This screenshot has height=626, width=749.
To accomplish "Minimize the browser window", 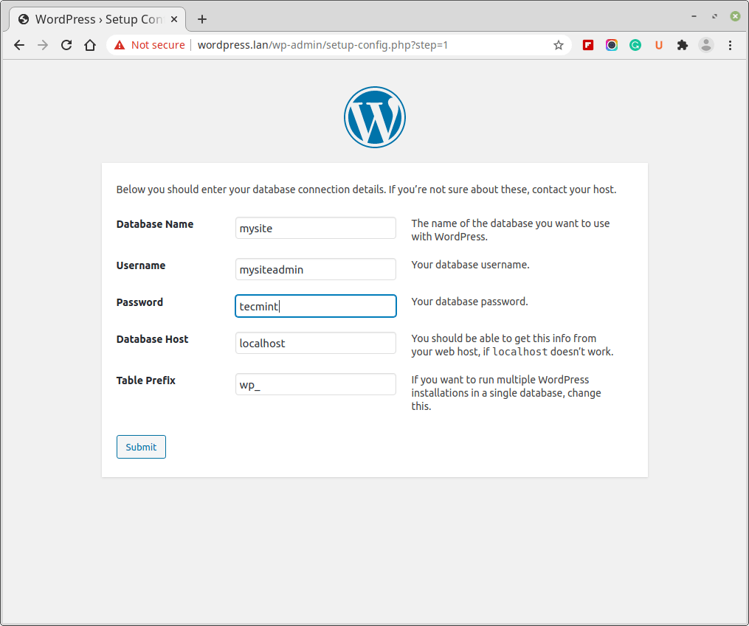I will click(x=694, y=16).
